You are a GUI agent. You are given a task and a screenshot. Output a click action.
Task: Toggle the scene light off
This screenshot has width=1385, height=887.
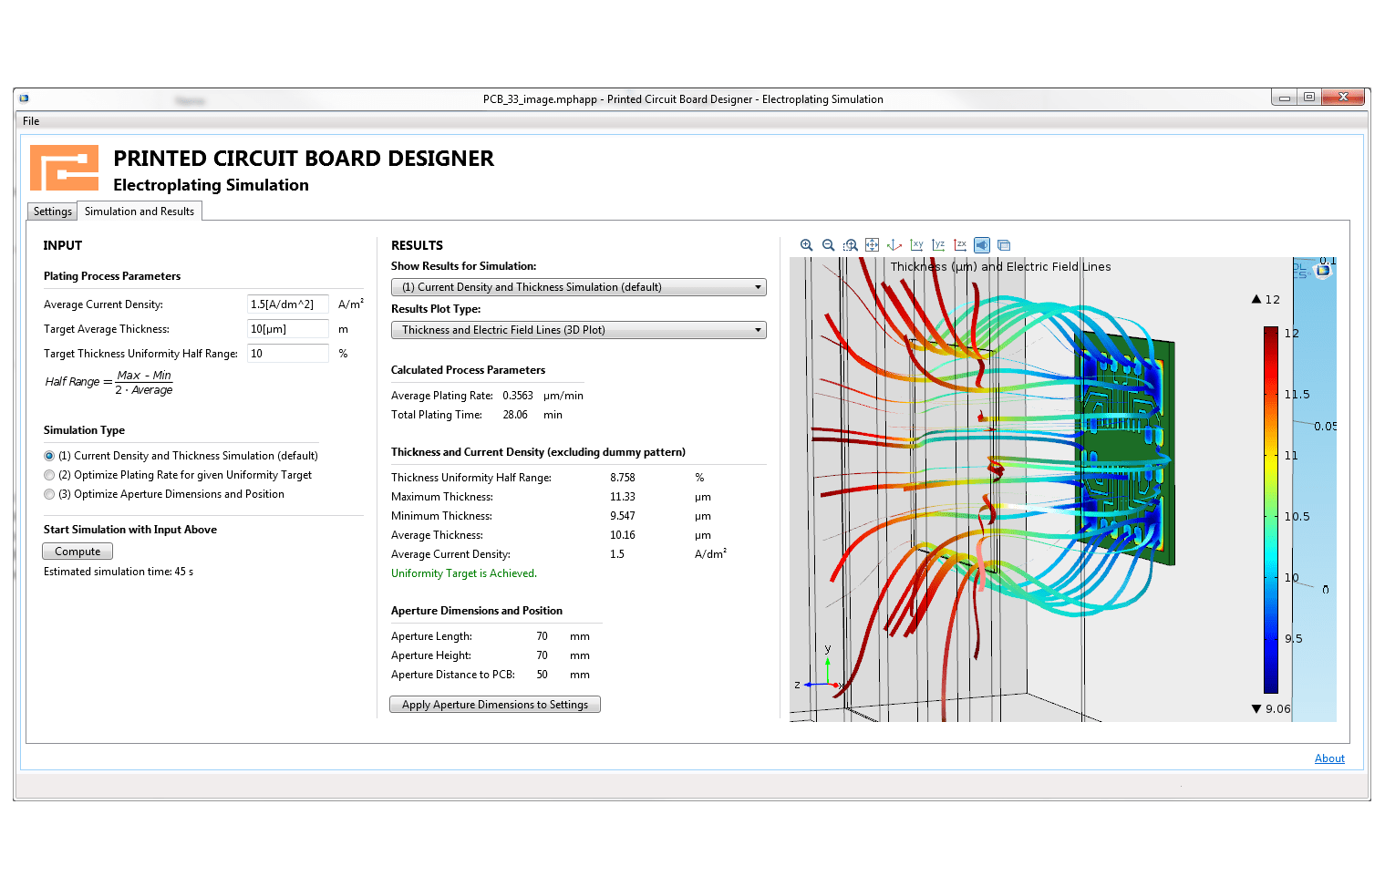(982, 244)
